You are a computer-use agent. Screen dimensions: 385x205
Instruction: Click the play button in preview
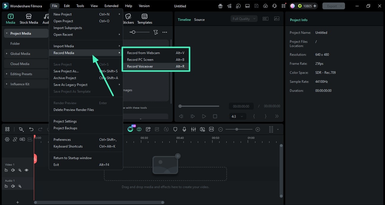pos(204,117)
